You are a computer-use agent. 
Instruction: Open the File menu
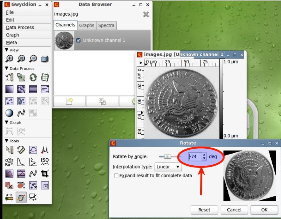point(10,13)
